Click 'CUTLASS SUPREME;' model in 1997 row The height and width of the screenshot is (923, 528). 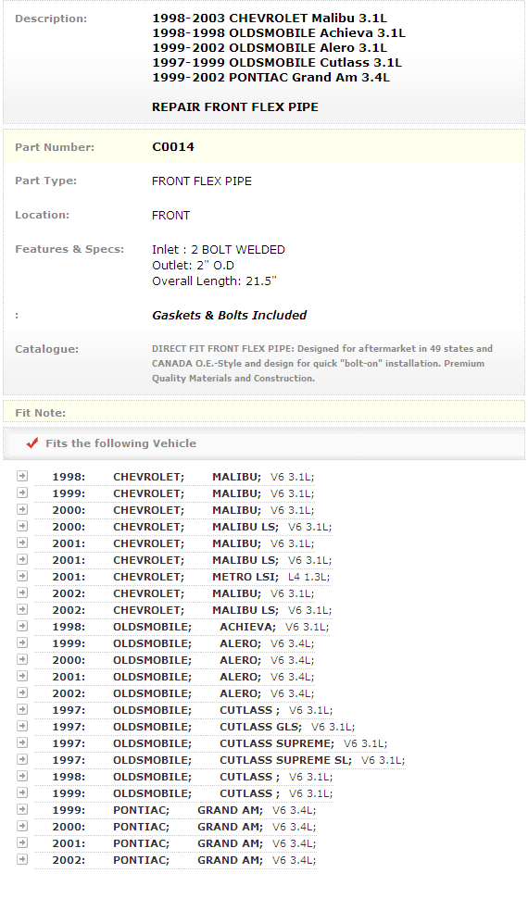[277, 743]
